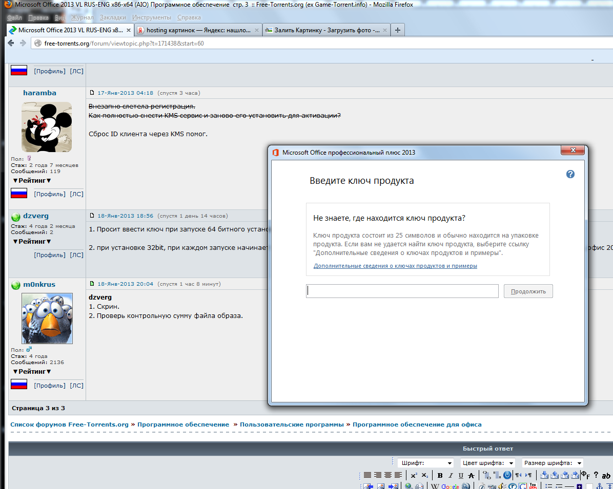Click the blue down-arrow block icon

[x=544, y=475]
